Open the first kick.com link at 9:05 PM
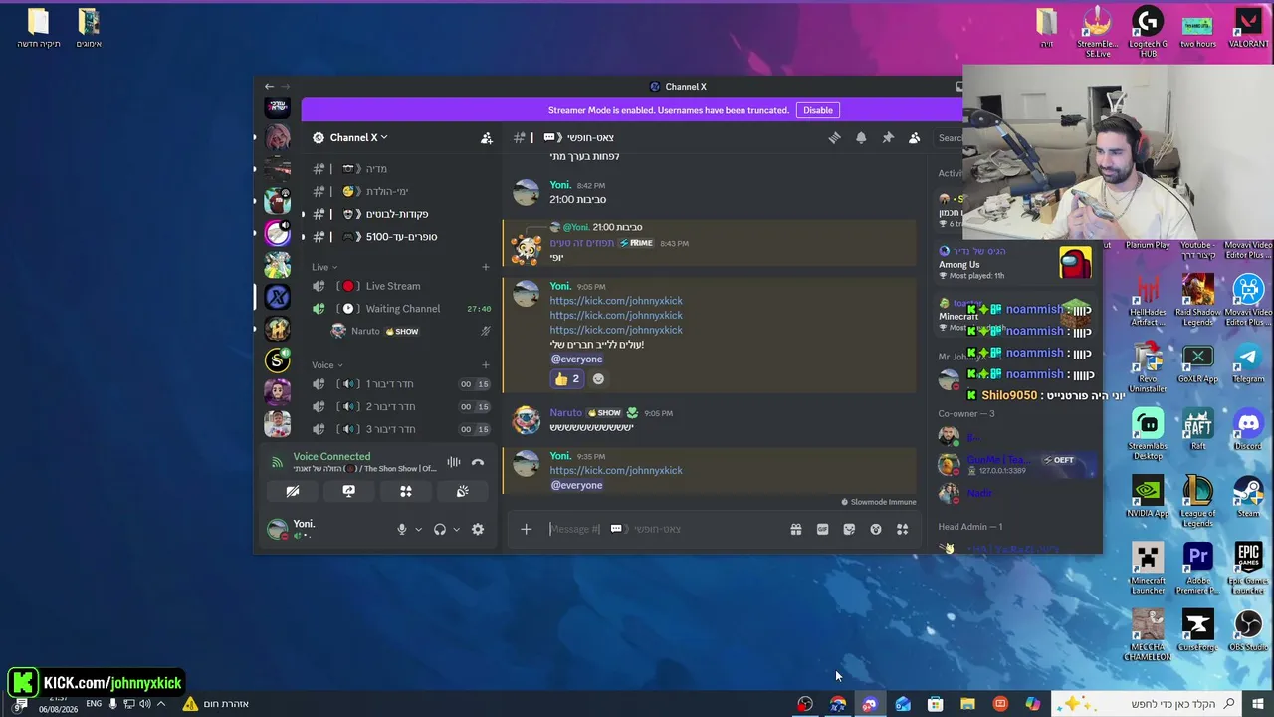This screenshot has width=1274, height=717. click(x=616, y=301)
